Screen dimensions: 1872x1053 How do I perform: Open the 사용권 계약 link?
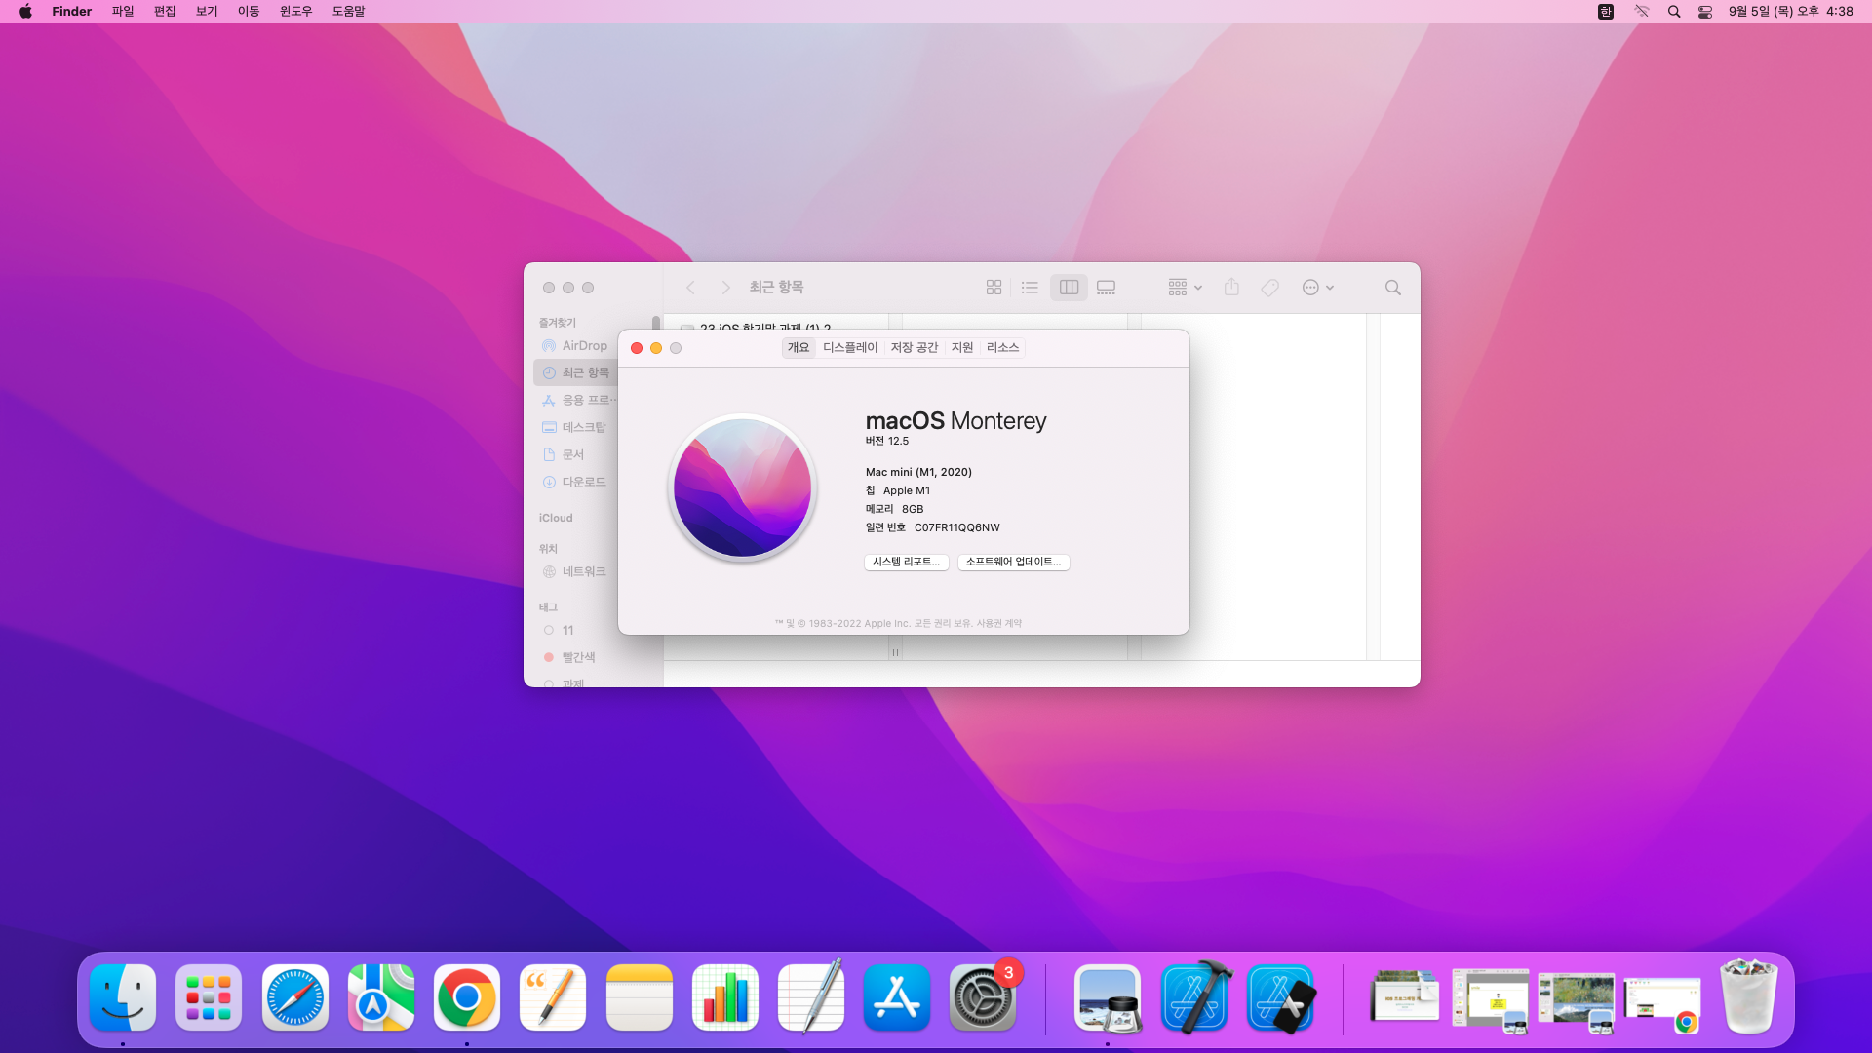pyautogui.click(x=999, y=624)
